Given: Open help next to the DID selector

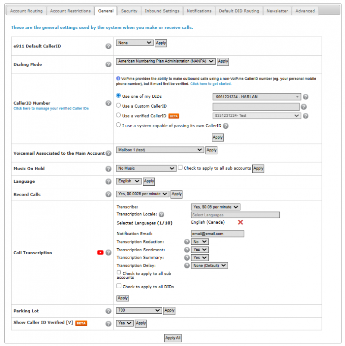Looking at the screenshot, I should tap(305, 97).
